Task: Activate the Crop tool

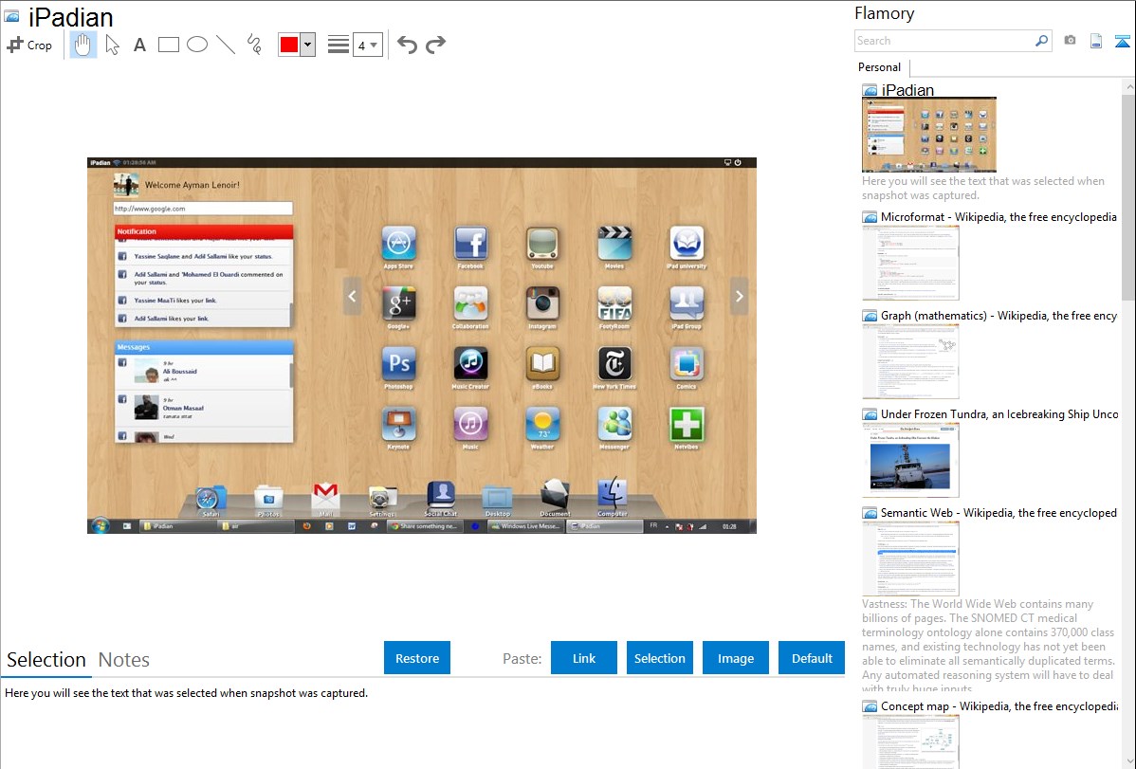Action: pyautogui.click(x=29, y=45)
